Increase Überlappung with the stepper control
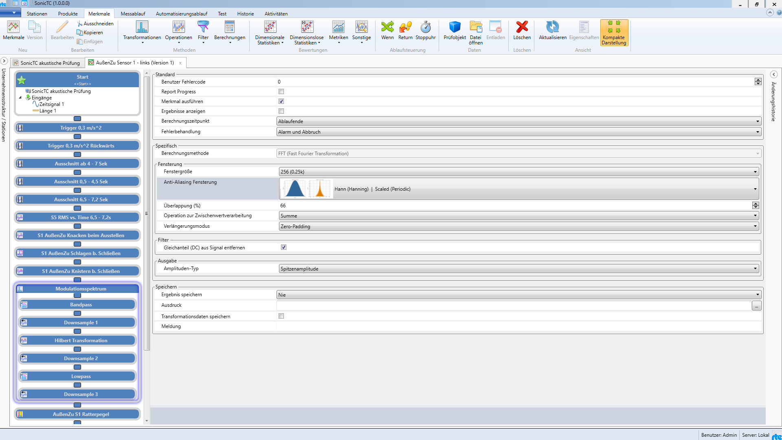The image size is (782, 440). (x=756, y=204)
